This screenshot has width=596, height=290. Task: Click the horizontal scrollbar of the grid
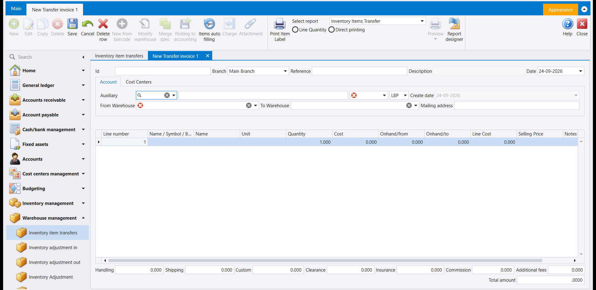click(x=325, y=261)
